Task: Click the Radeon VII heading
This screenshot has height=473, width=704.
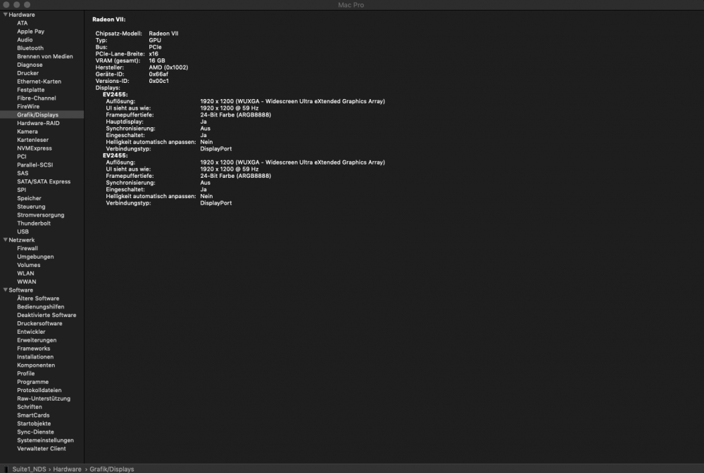Action: click(x=108, y=19)
